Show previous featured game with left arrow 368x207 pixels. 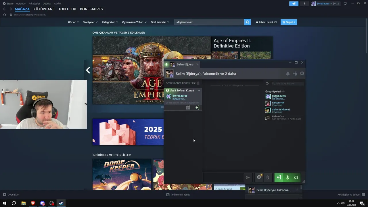pos(88,70)
